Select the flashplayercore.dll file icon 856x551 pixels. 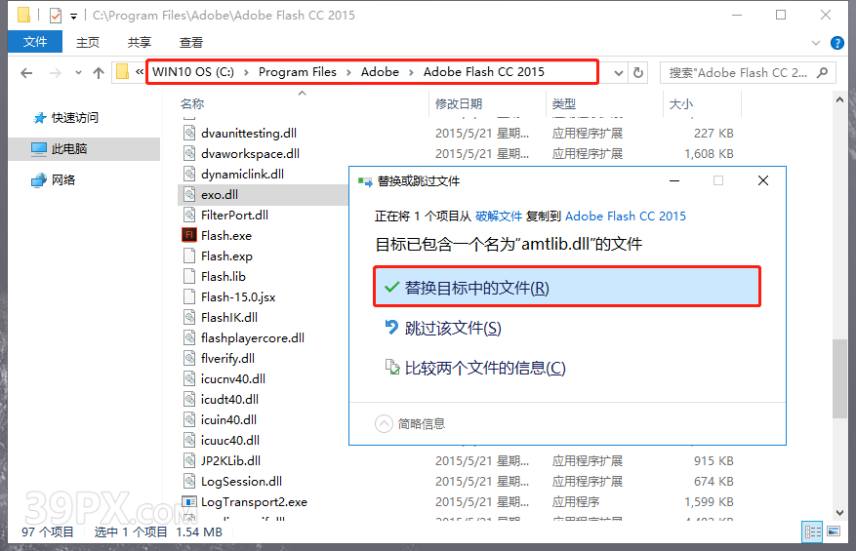click(x=189, y=337)
